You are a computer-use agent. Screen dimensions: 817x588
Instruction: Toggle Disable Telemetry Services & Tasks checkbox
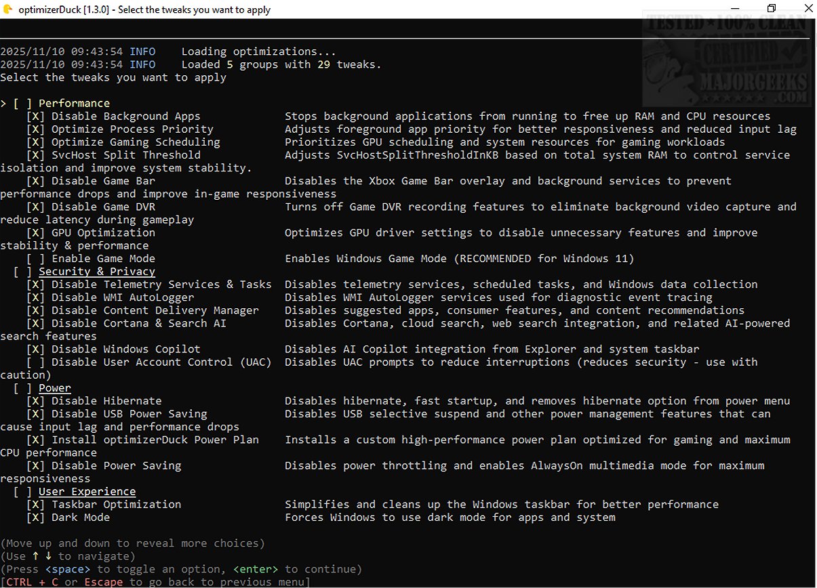pos(35,285)
